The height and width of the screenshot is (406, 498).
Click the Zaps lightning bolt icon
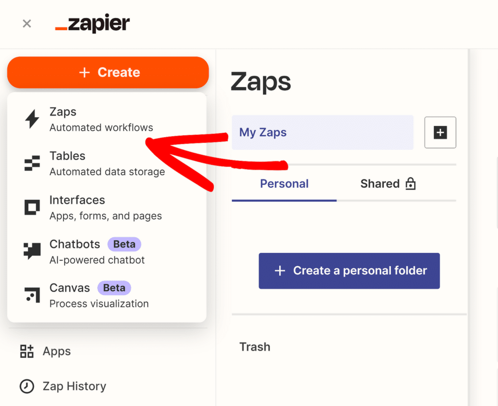[32, 119]
